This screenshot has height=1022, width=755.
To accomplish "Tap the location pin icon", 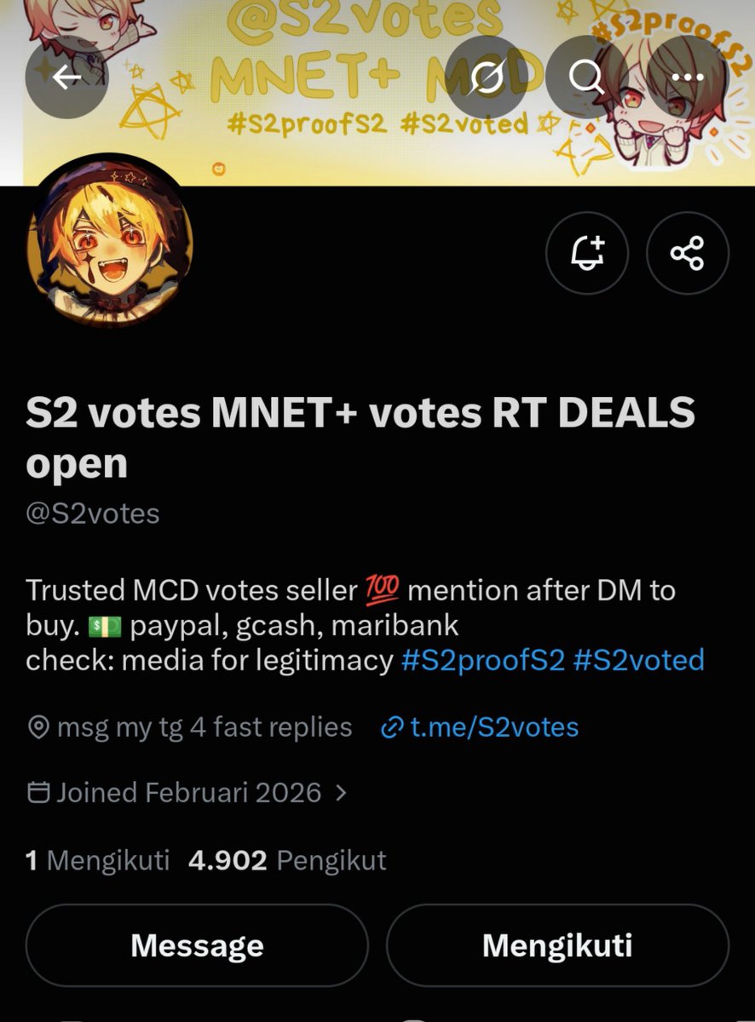I will (x=38, y=728).
